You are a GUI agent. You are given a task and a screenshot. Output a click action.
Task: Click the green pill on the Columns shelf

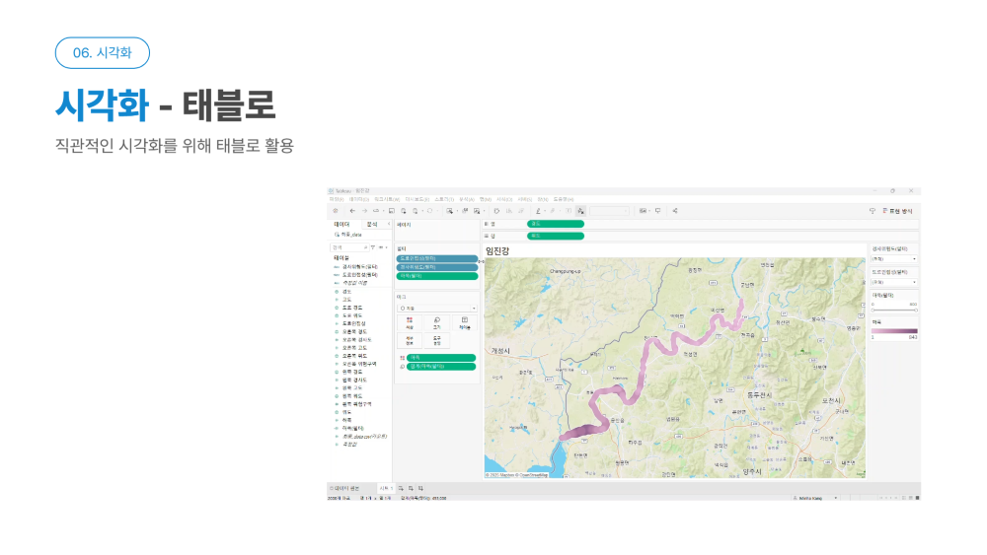[556, 224]
